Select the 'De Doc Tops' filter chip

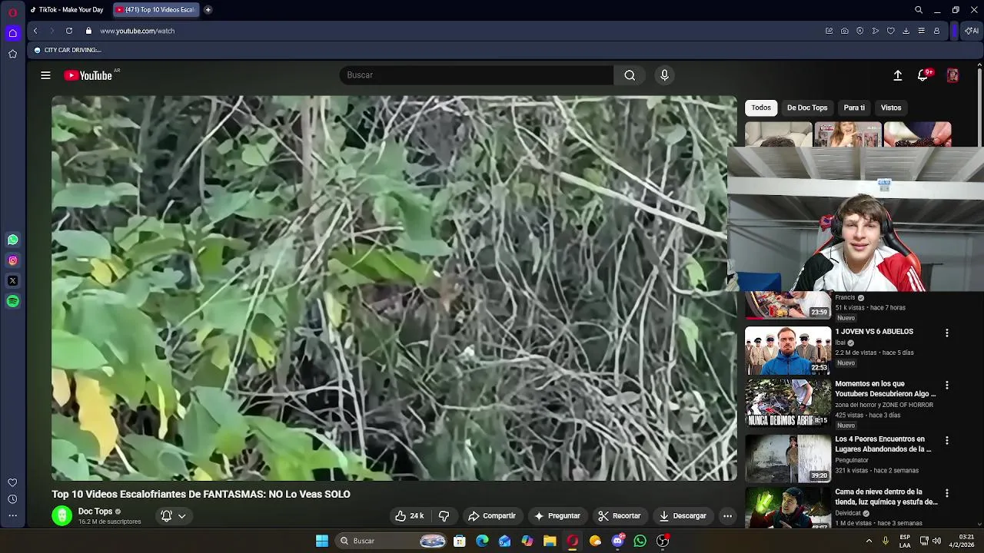[x=807, y=108]
